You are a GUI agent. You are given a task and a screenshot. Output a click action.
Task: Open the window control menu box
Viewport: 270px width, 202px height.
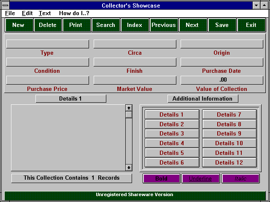(5, 5)
